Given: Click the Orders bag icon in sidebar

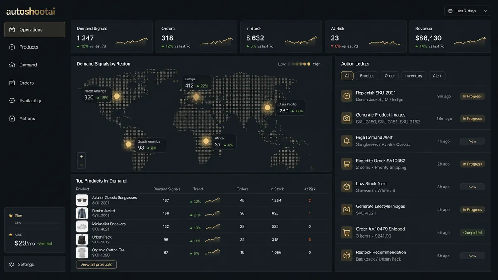Looking at the screenshot, I should coord(12,83).
